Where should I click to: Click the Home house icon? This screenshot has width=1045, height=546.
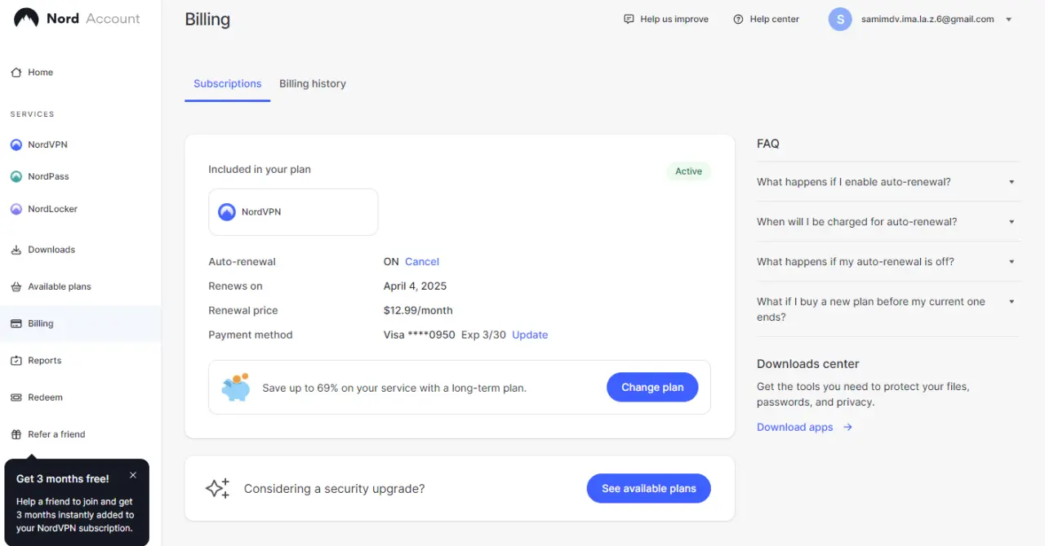coord(16,73)
